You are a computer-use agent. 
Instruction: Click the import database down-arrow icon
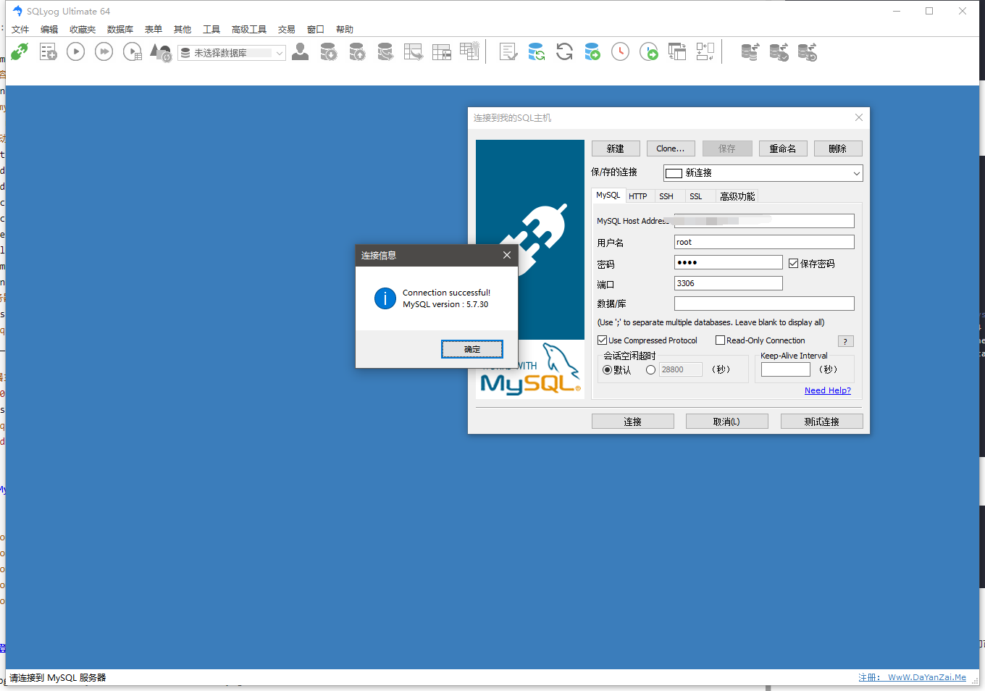pos(329,52)
